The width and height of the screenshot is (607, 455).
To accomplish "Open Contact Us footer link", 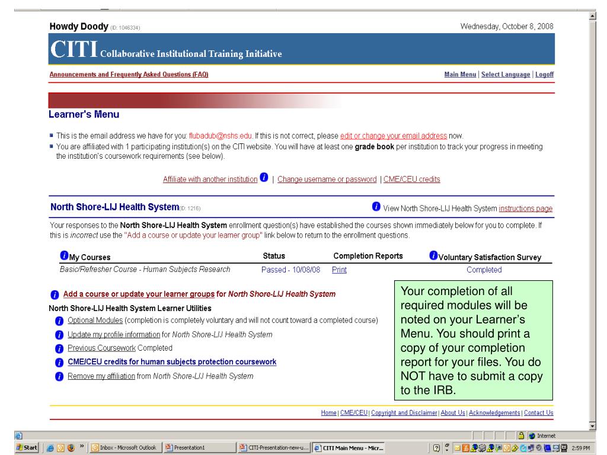I will 538,413.
